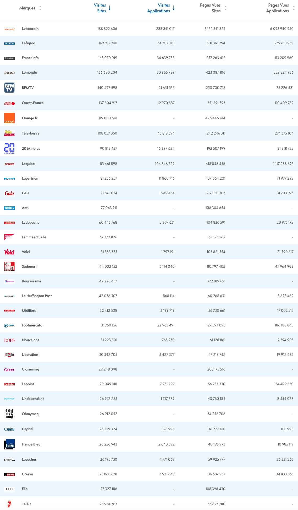Click the Pages Vues Applications header

coord(277,8)
